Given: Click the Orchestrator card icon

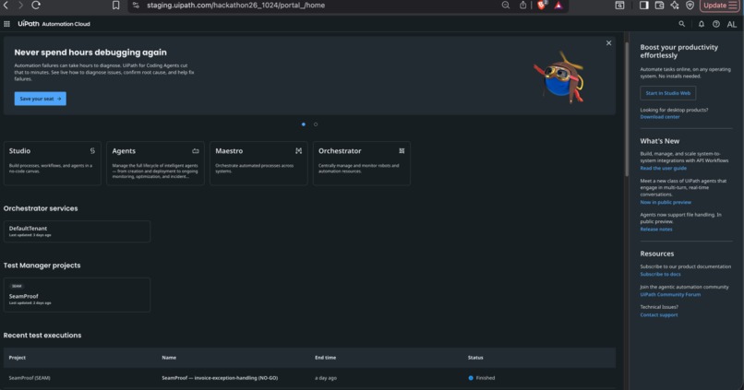Looking at the screenshot, I should point(402,150).
